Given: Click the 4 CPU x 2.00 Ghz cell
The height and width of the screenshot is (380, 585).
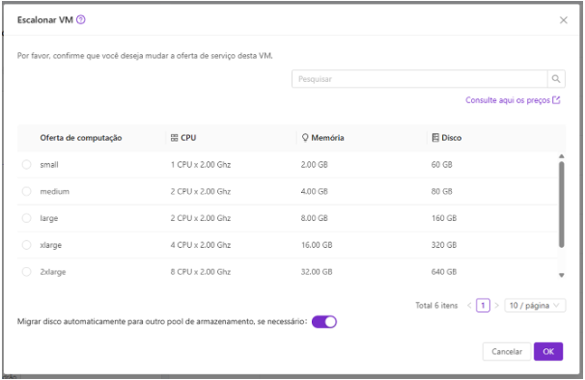Looking at the screenshot, I should (201, 245).
